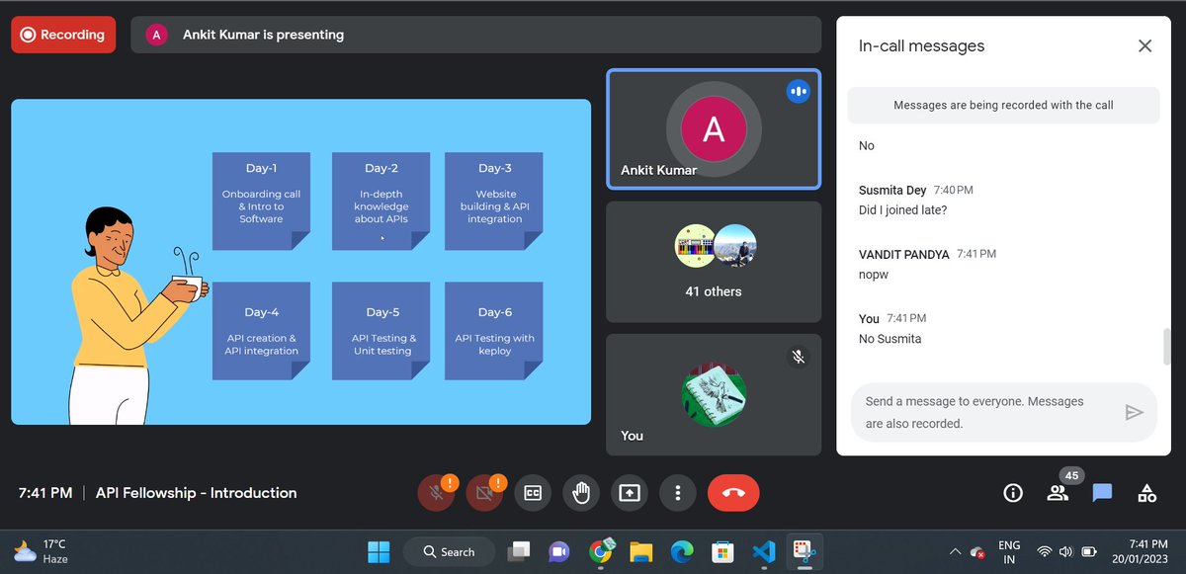Click the speaking indicator on Ankit's tile
Screen dimensions: 1186x574
[798, 92]
